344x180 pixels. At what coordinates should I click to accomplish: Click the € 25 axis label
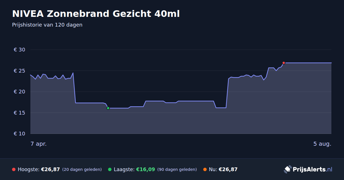19,71
